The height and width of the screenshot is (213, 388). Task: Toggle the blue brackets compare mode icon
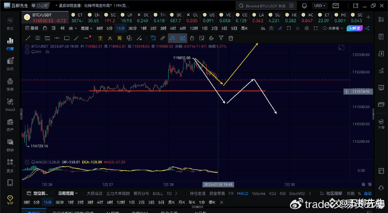182,38
